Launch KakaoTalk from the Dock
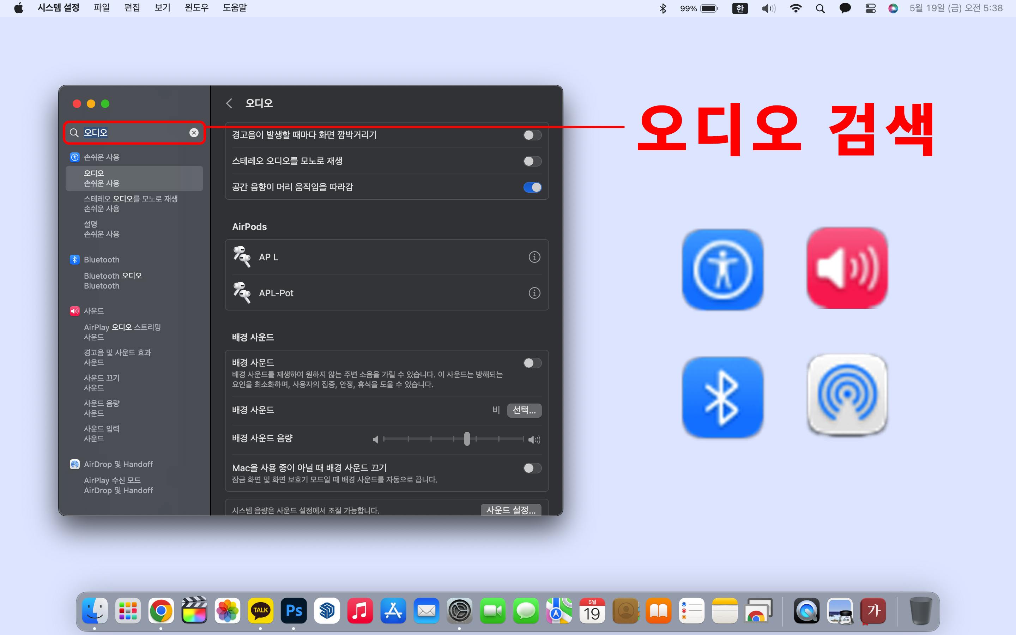 260,611
